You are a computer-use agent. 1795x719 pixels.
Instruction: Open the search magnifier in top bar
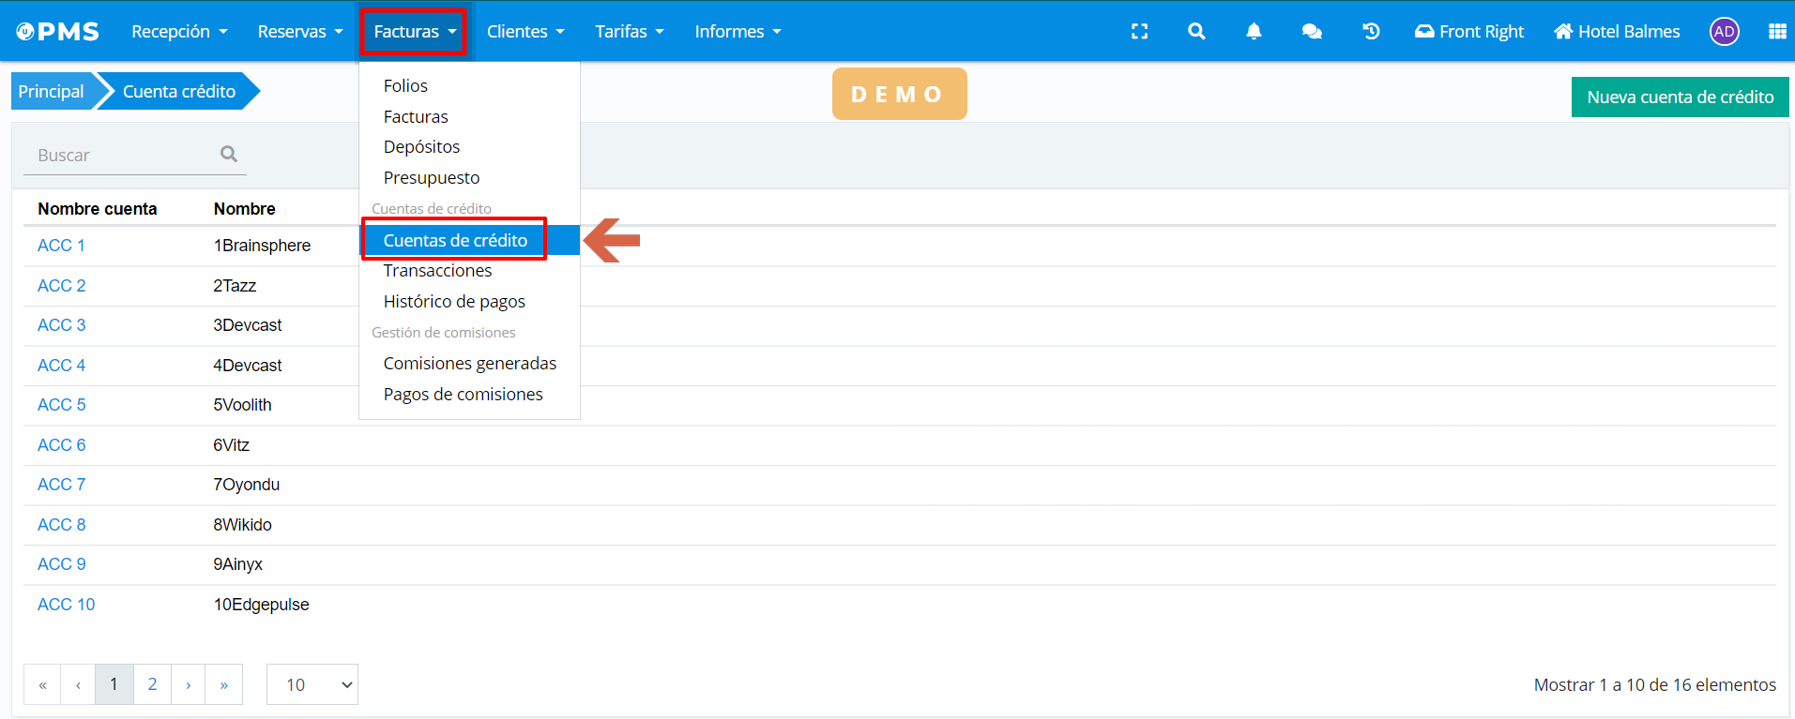click(1196, 31)
